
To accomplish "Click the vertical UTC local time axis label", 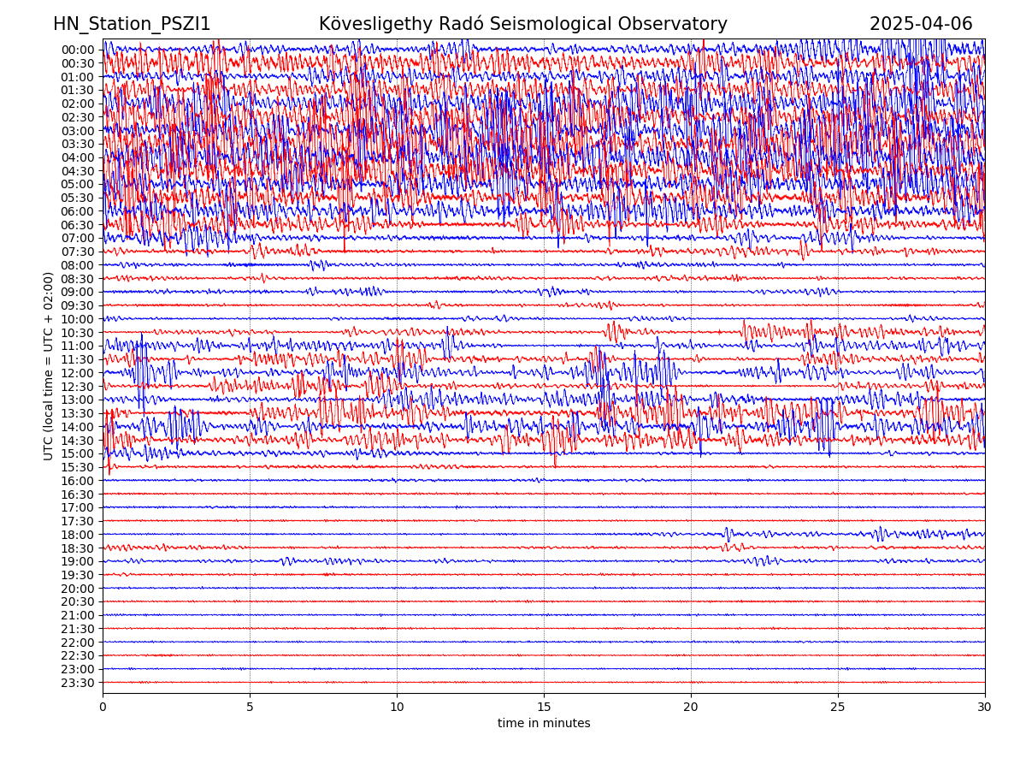I will pyautogui.click(x=49, y=366).
